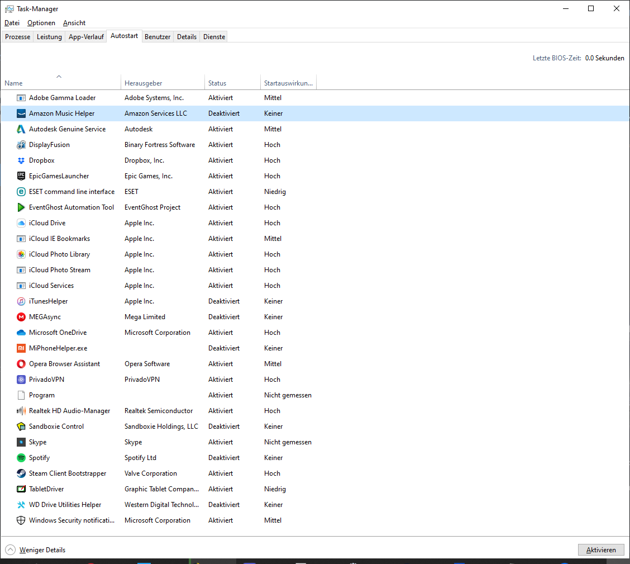Image resolution: width=630 pixels, height=564 pixels.
Task: Click the Opera Software publisher cell
Action: click(x=147, y=364)
